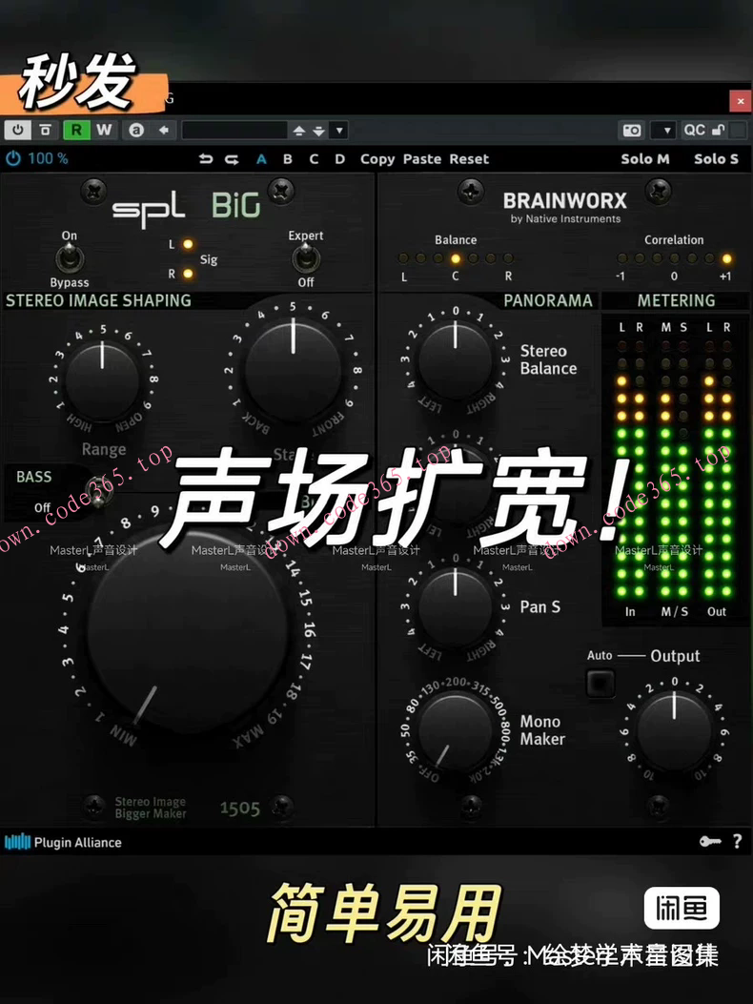753x1004 pixels.
Task: Click the large Bigness knob
Action: pos(187,631)
